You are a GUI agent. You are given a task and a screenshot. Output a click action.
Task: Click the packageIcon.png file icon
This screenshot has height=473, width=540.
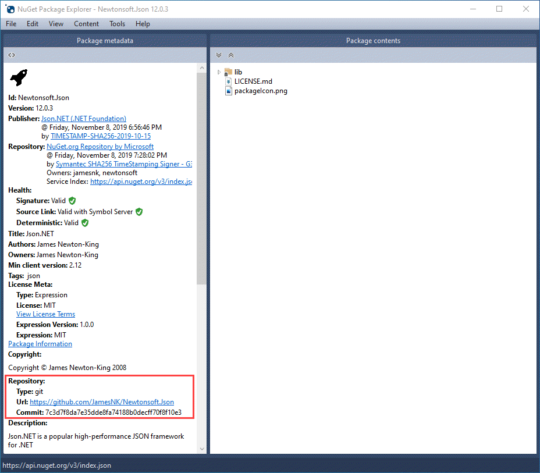228,91
